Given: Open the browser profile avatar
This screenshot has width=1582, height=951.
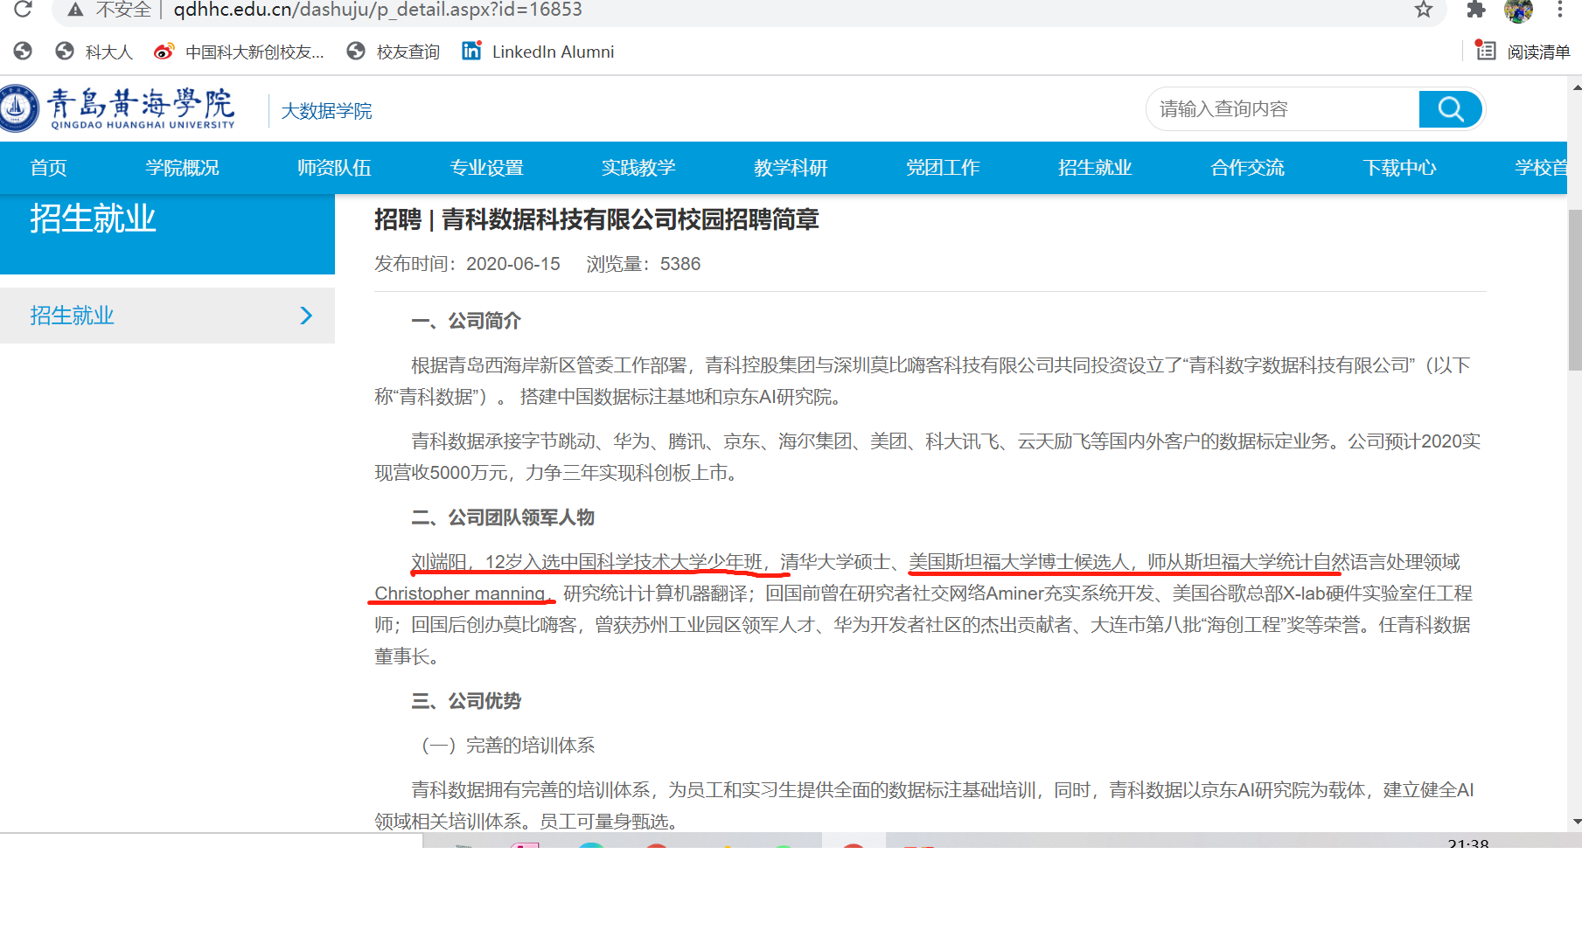Looking at the screenshot, I should point(1518,10).
